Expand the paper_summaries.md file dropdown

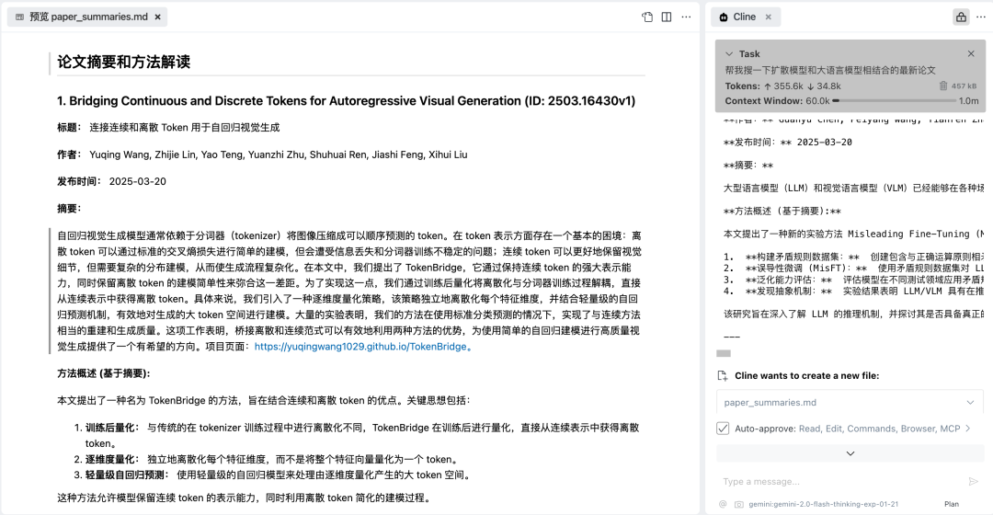[970, 402]
